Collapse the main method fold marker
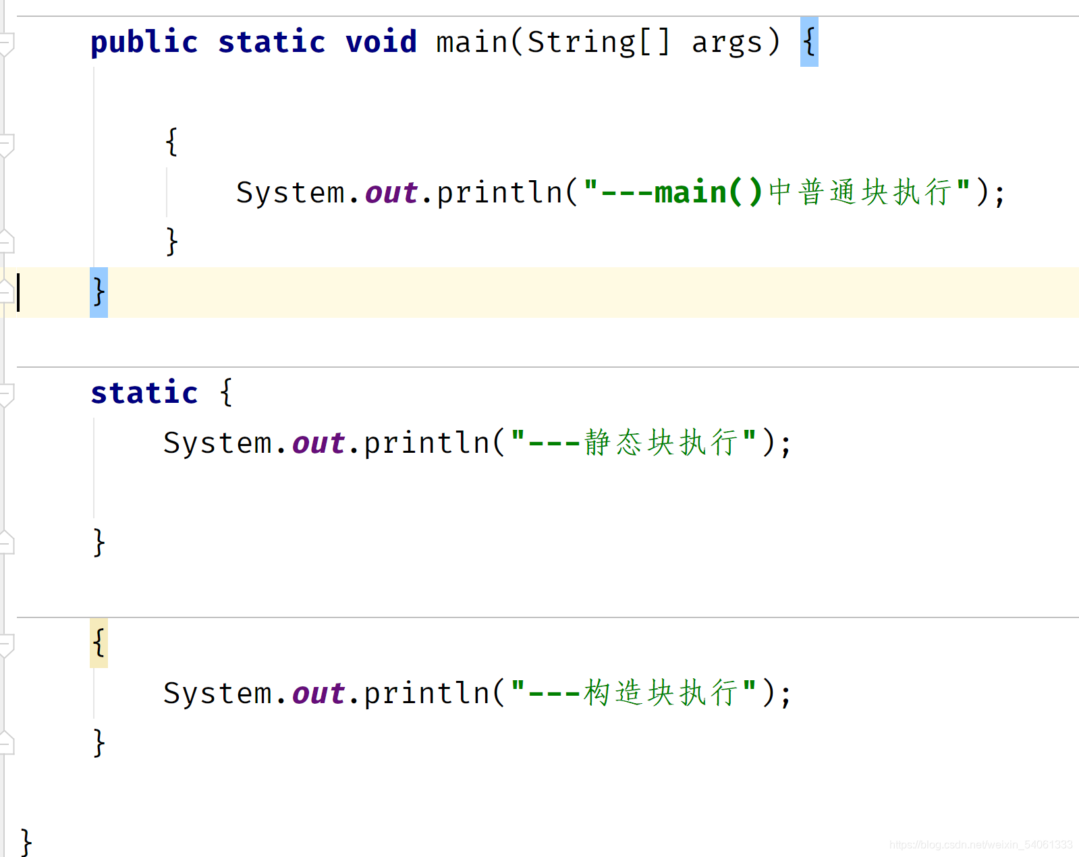Screen dimensions: 1079x857 pyautogui.click(x=5, y=43)
